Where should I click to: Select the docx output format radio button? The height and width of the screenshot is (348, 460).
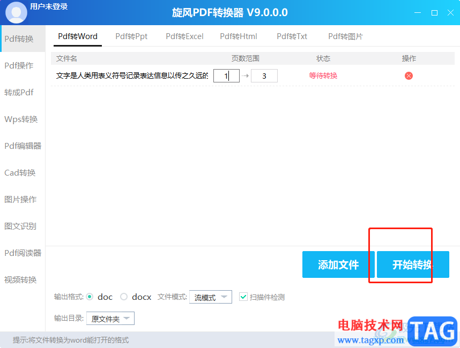click(124, 297)
